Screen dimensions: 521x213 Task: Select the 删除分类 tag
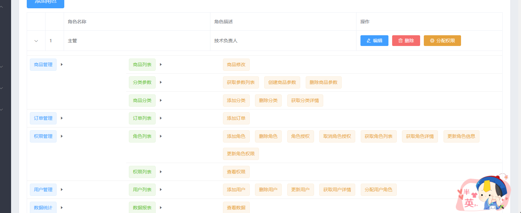pos(268,101)
